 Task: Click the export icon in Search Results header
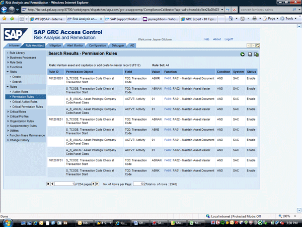pos(256,54)
